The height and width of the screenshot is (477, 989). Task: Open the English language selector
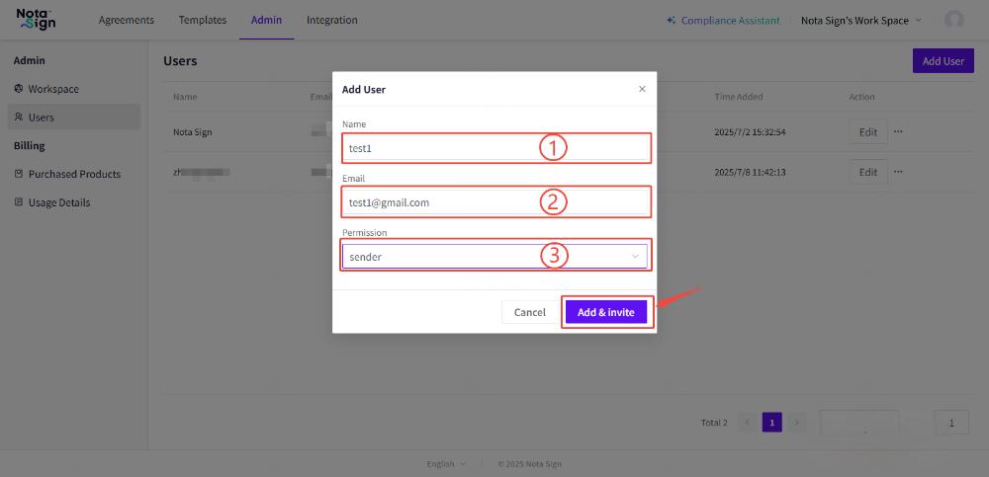tap(446, 464)
